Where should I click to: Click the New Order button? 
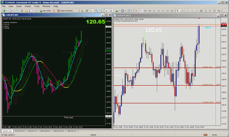(x=45, y=11)
